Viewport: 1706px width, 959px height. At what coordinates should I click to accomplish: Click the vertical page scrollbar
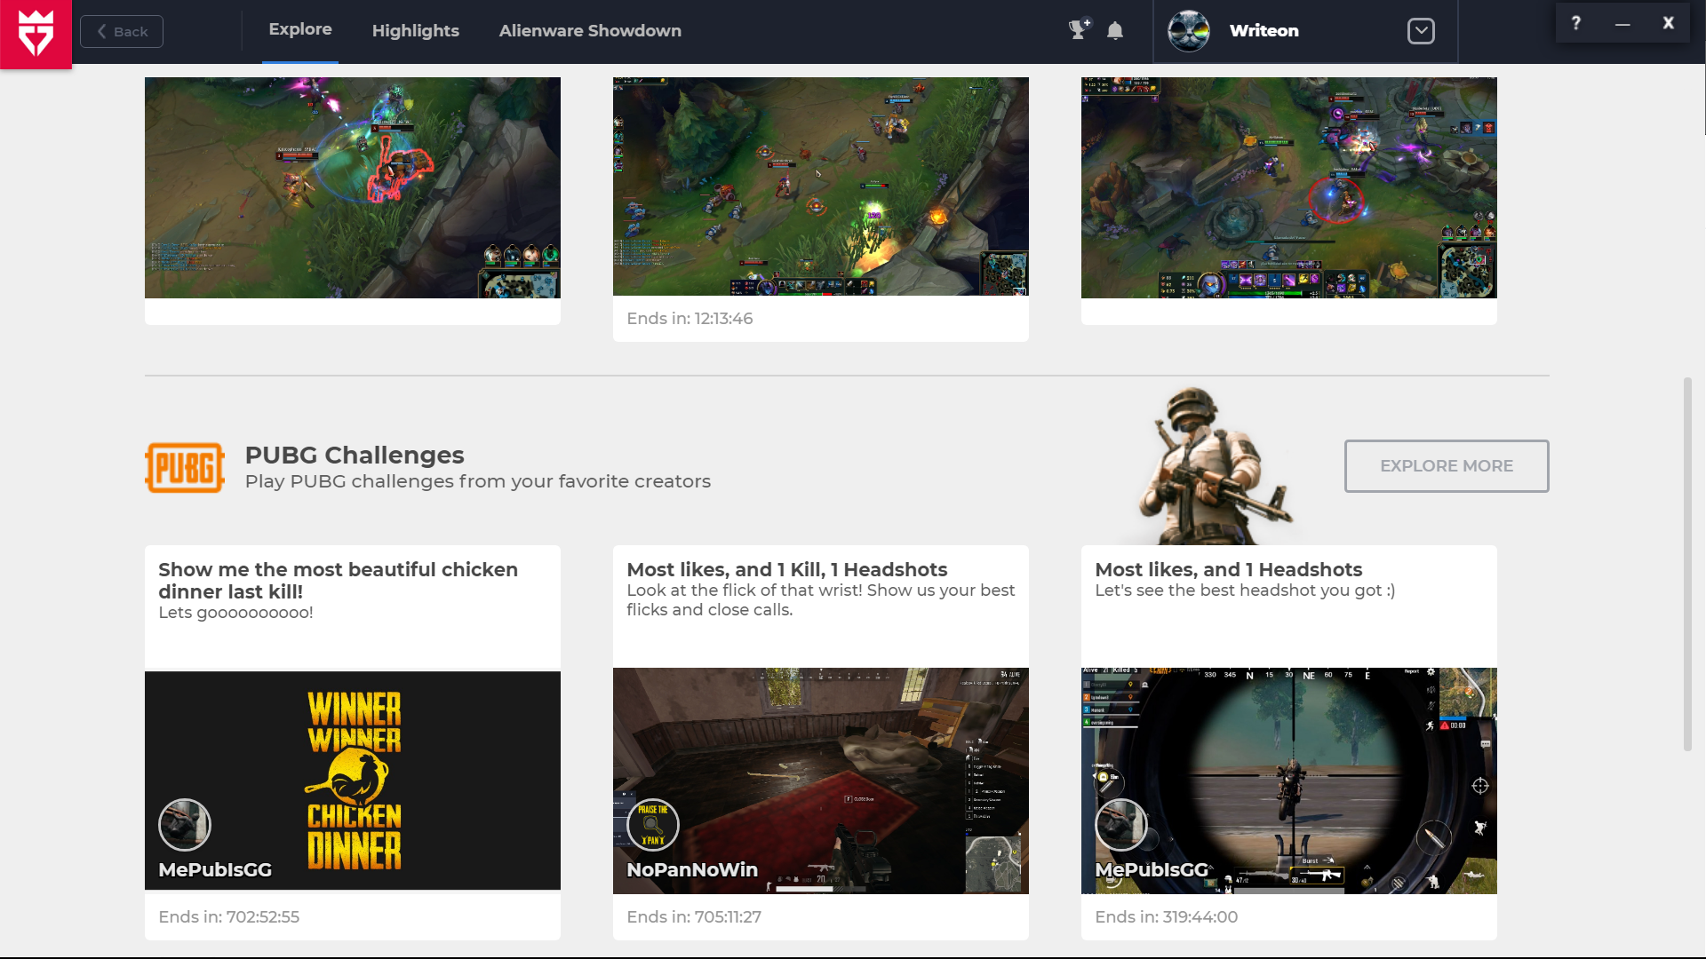[1687, 565]
